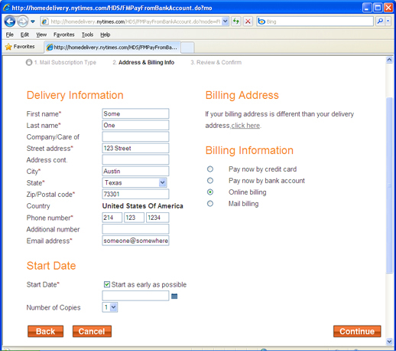The image size is (396, 351).
Task: Click the Address cont. field
Action: (x=135, y=159)
